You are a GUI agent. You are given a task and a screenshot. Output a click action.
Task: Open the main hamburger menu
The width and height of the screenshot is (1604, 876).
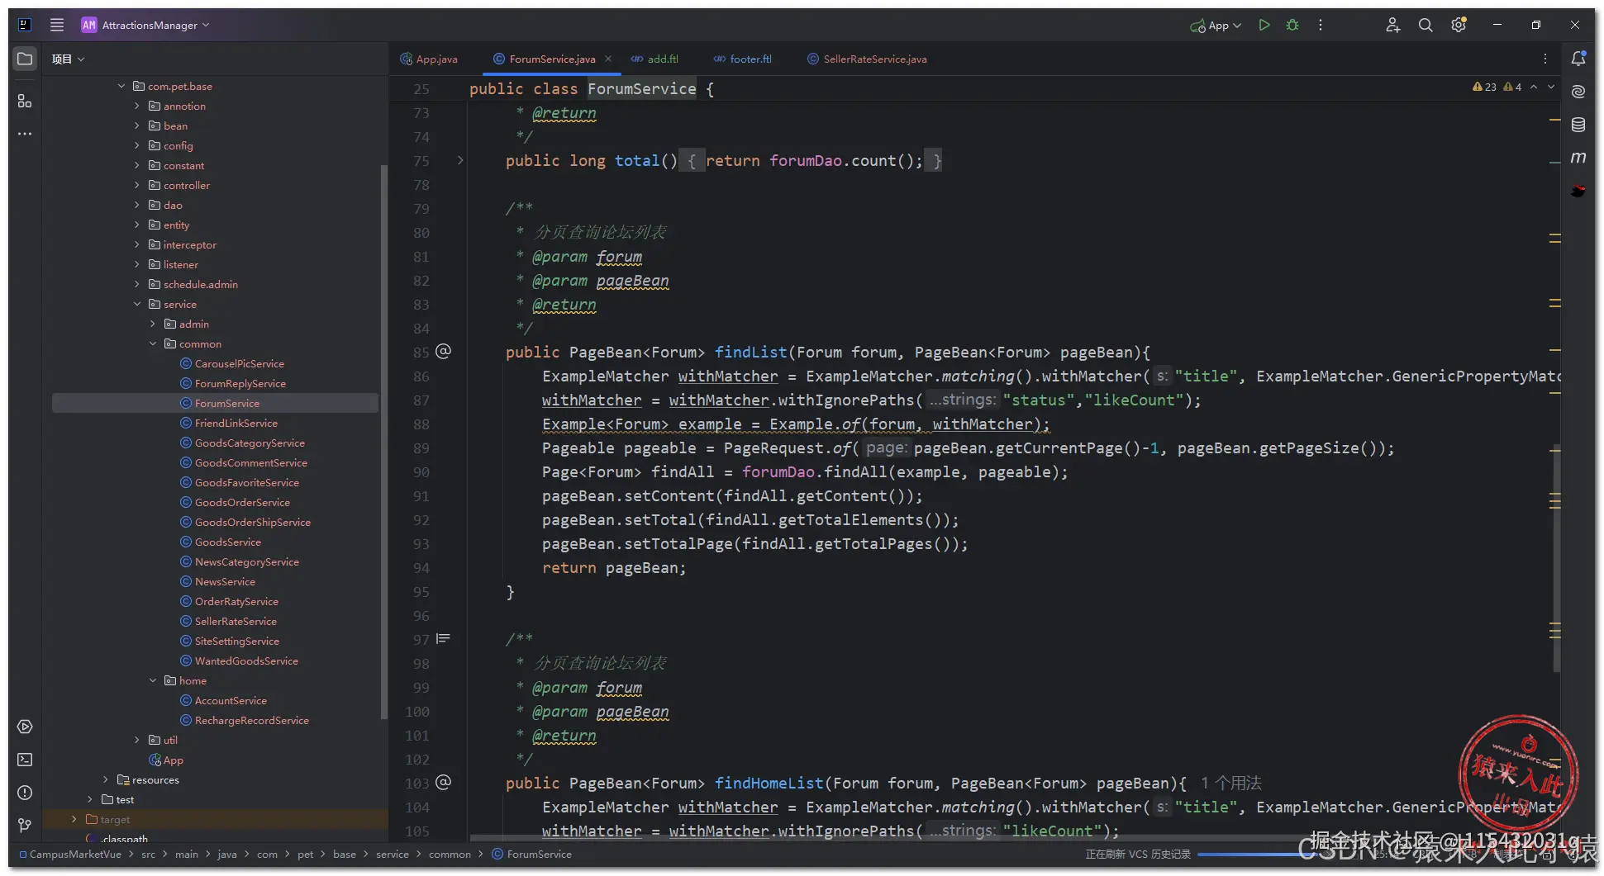point(57,25)
